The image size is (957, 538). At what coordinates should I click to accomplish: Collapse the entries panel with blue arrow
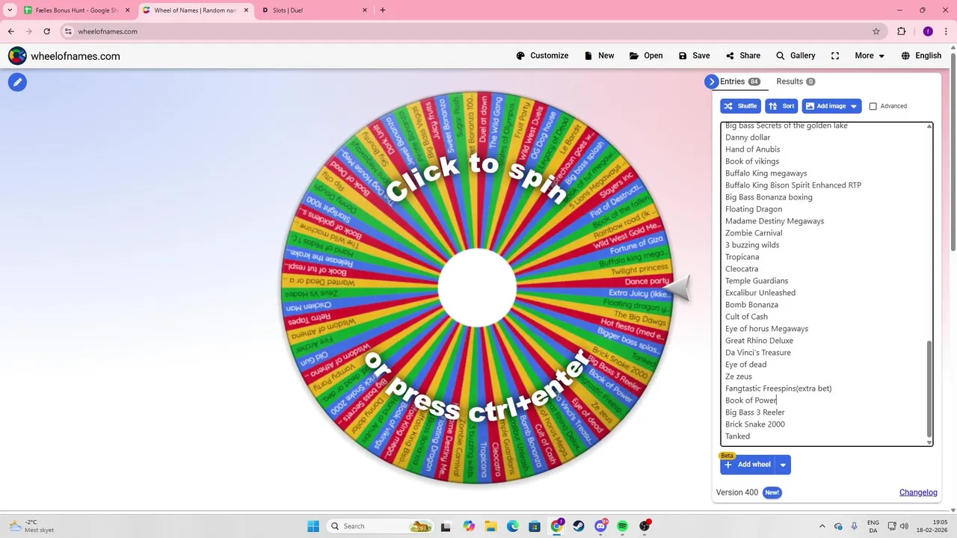[x=711, y=81]
